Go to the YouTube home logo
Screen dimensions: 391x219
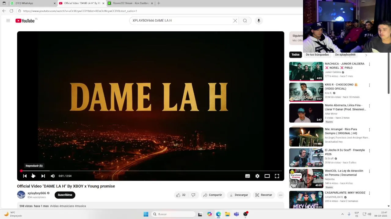click(x=25, y=21)
